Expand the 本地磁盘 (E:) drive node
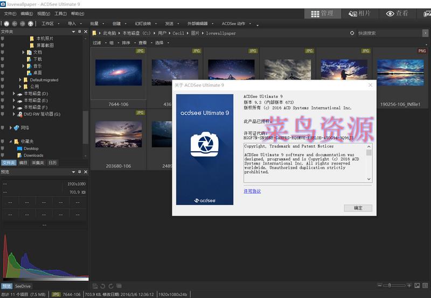The image size is (431, 298). pos(14,100)
